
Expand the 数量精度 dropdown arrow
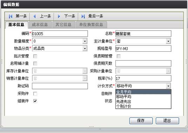(x=85, y=41)
